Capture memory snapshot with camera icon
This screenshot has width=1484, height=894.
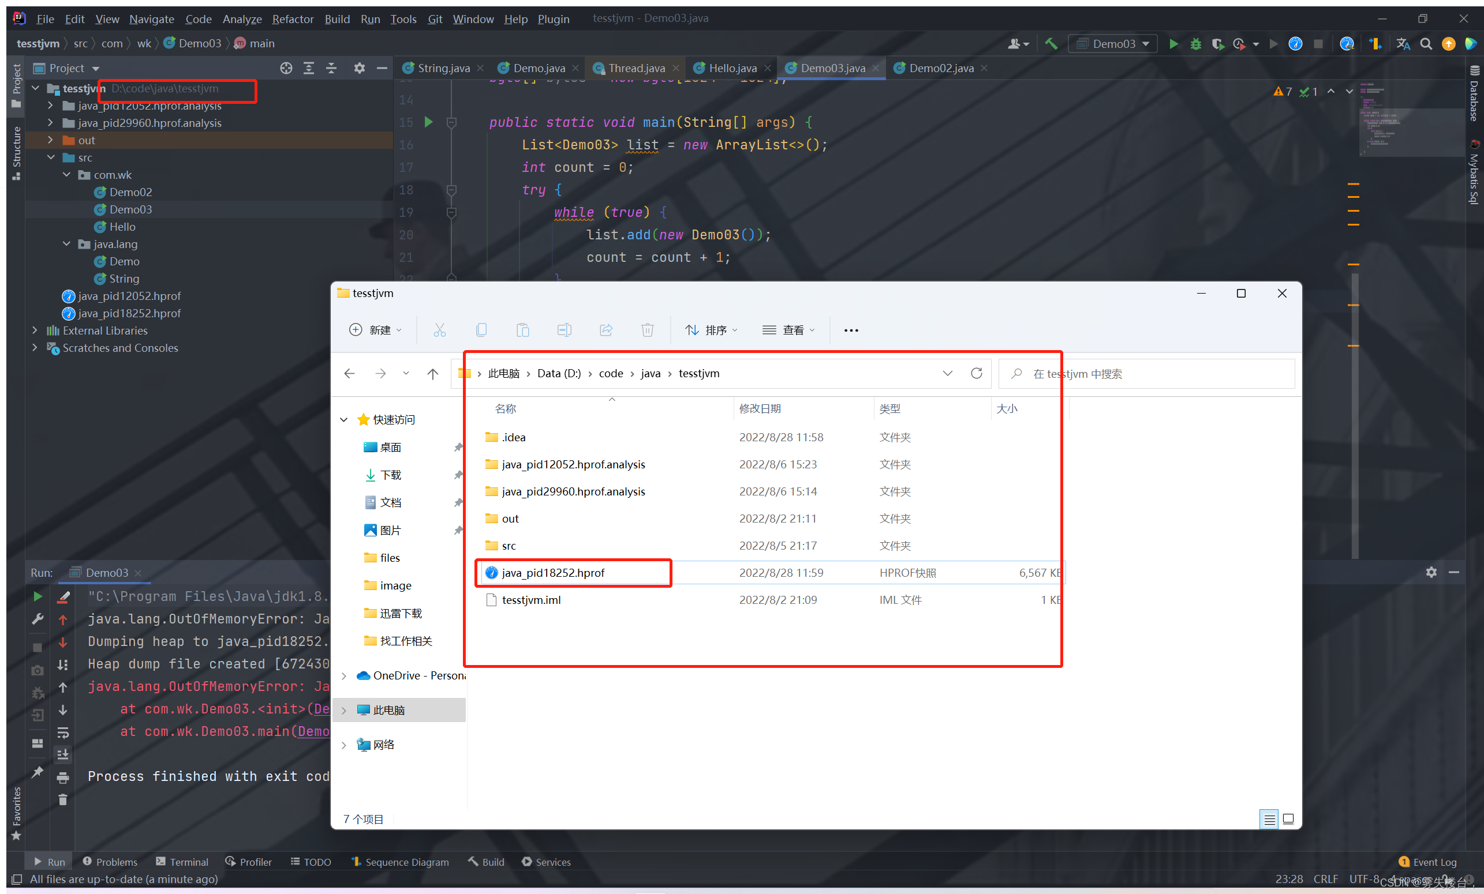coord(37,670)
